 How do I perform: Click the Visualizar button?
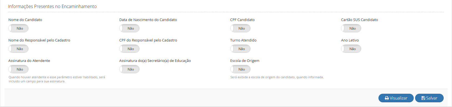pos(396,98)
